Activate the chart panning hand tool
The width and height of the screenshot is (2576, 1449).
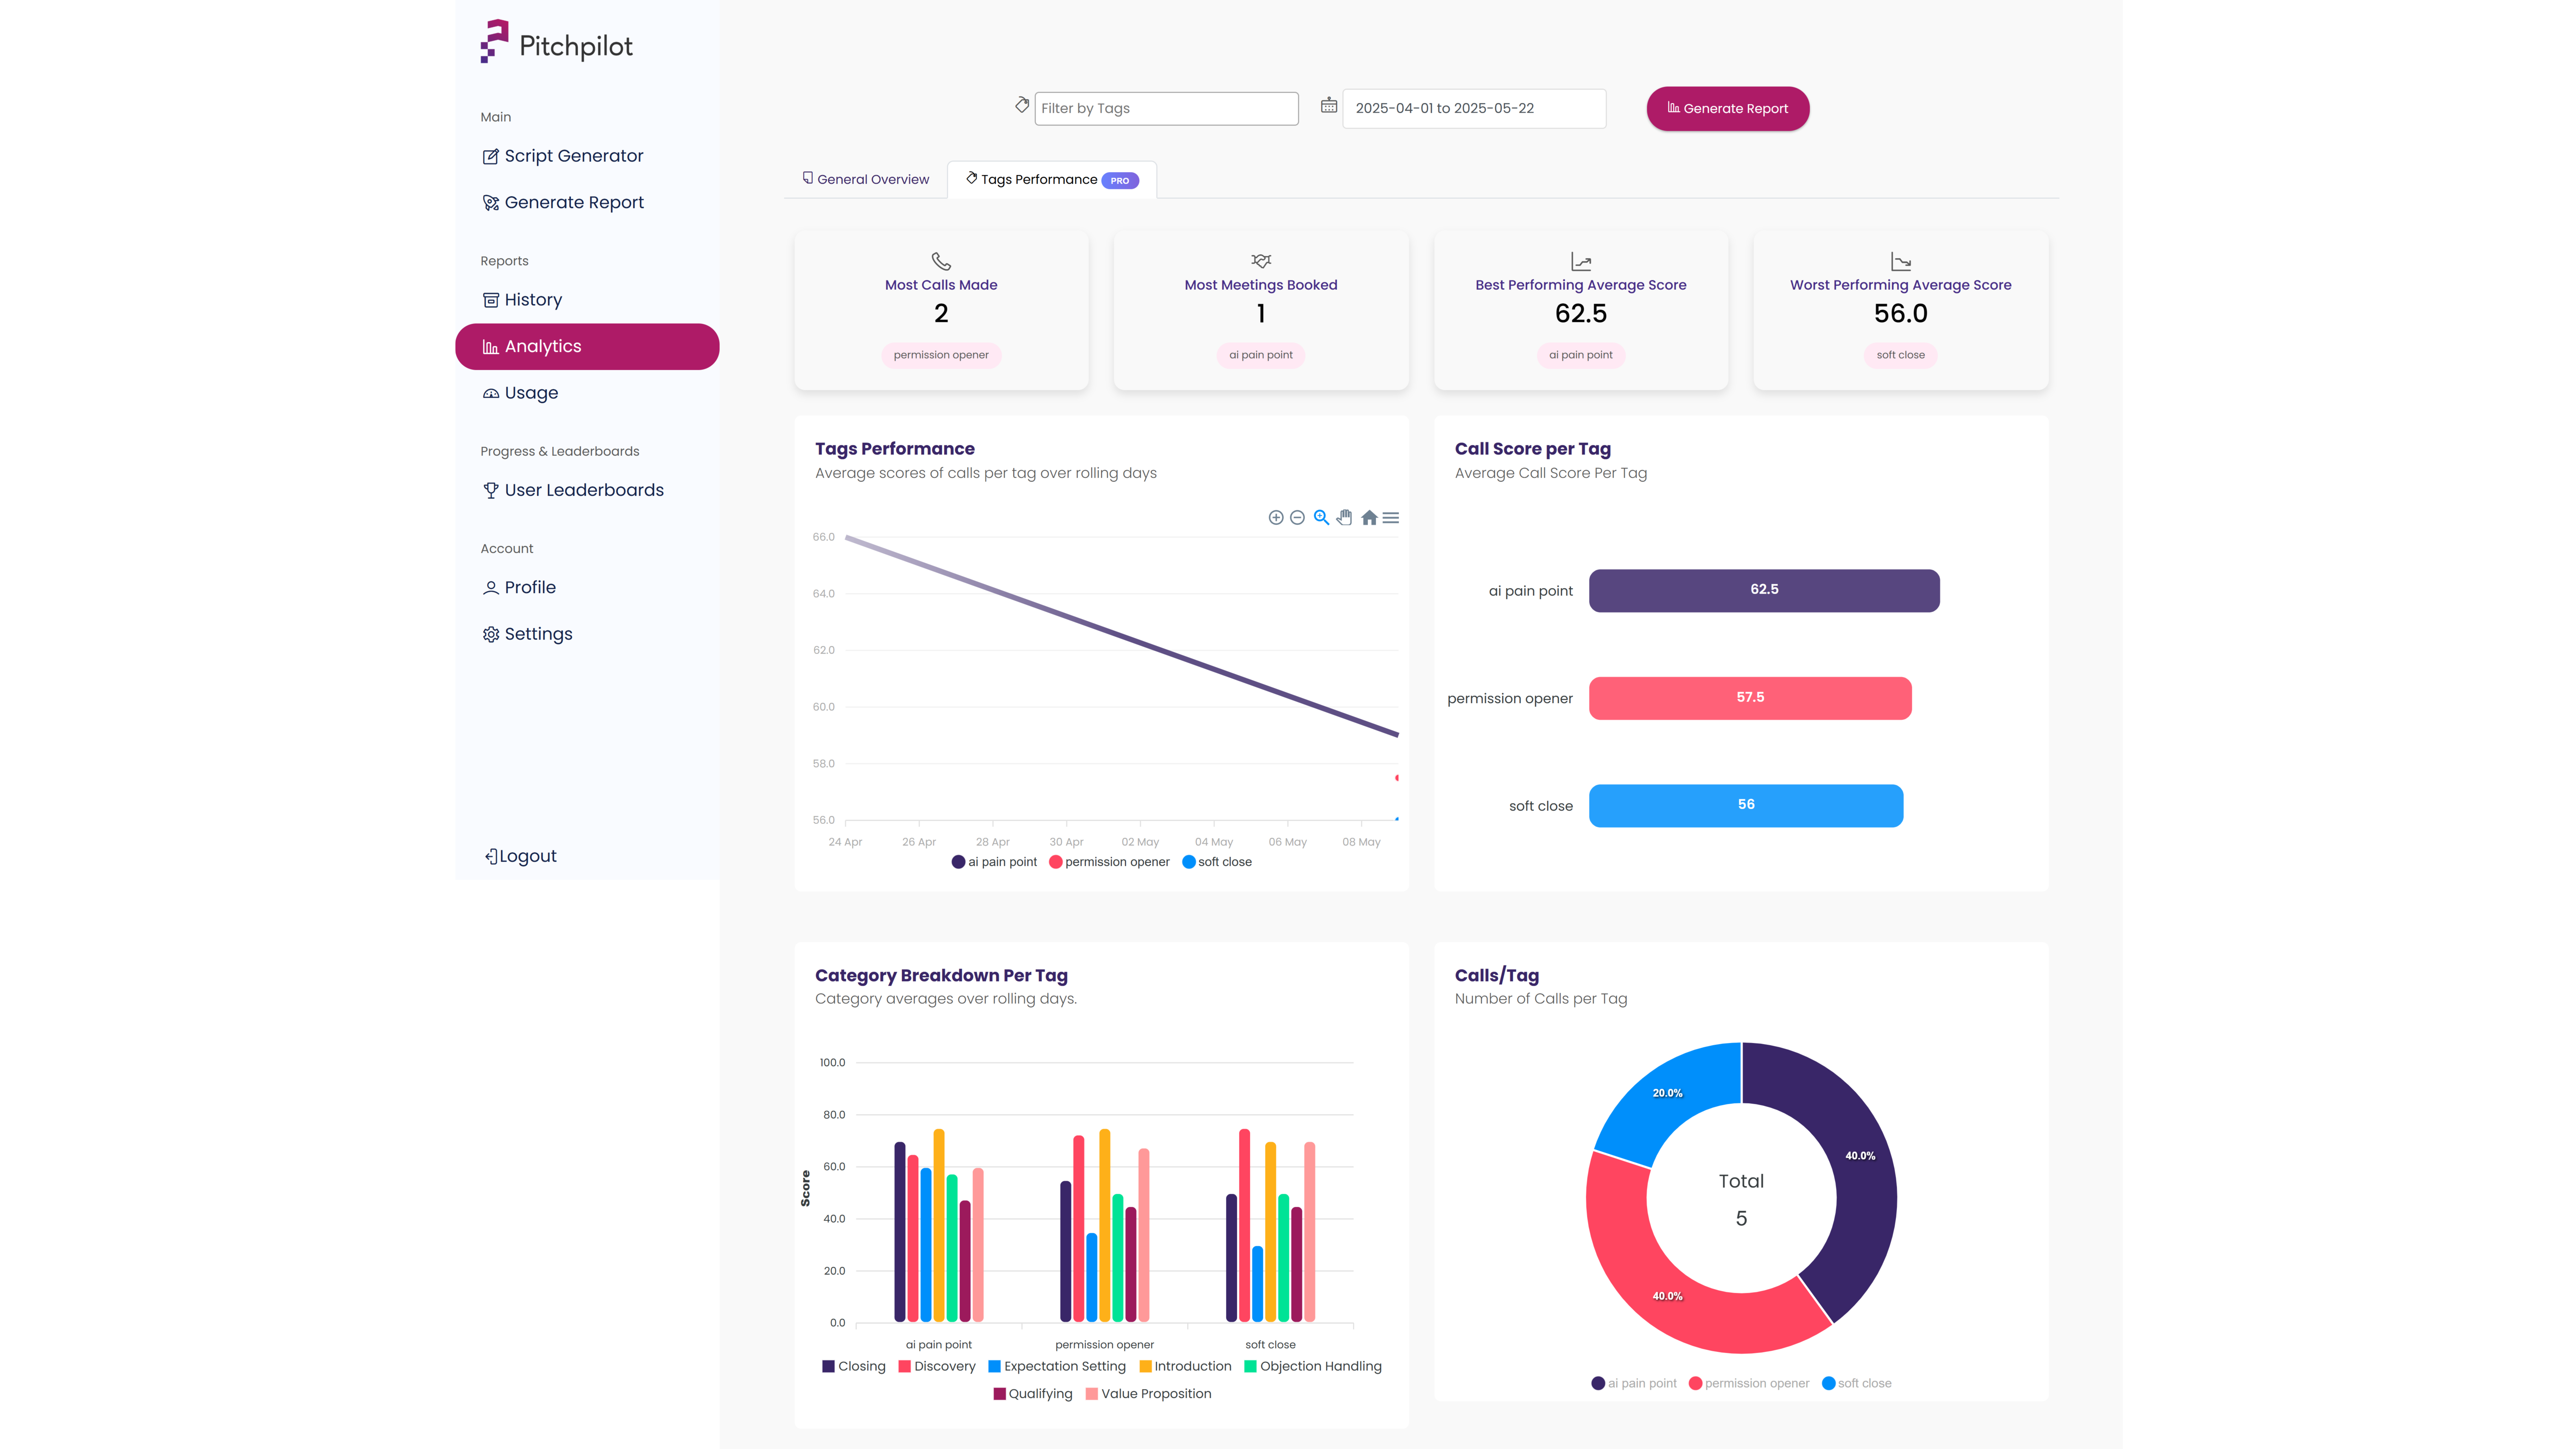pyautogui.click(x=1344, y=517)
